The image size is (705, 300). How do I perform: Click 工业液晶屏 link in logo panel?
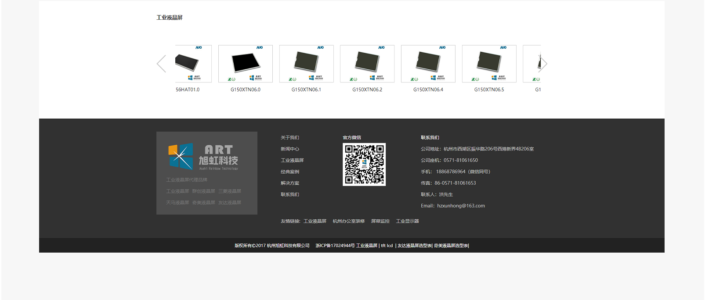(177, 191)
